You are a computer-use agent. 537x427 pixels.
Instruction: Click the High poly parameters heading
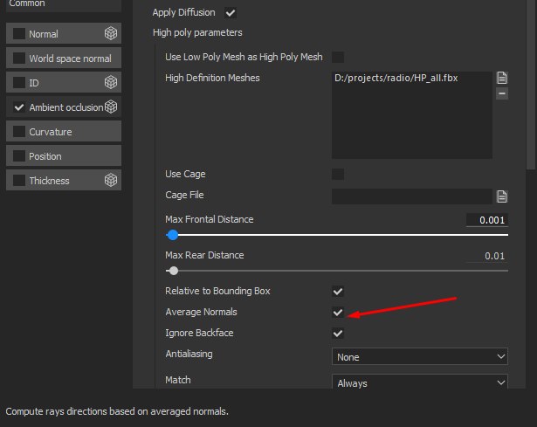(x=197, y=33)
